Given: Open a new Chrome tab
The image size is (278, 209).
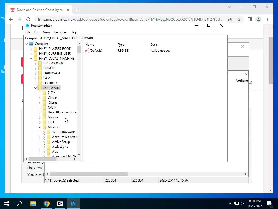Looking at the screenshot, I should pyautogui.click(x=78, y=10).
